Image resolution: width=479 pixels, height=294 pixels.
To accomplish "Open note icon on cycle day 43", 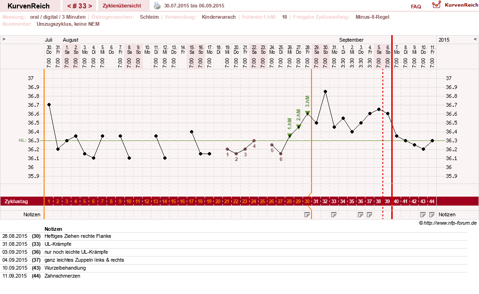I will point(423,215).
